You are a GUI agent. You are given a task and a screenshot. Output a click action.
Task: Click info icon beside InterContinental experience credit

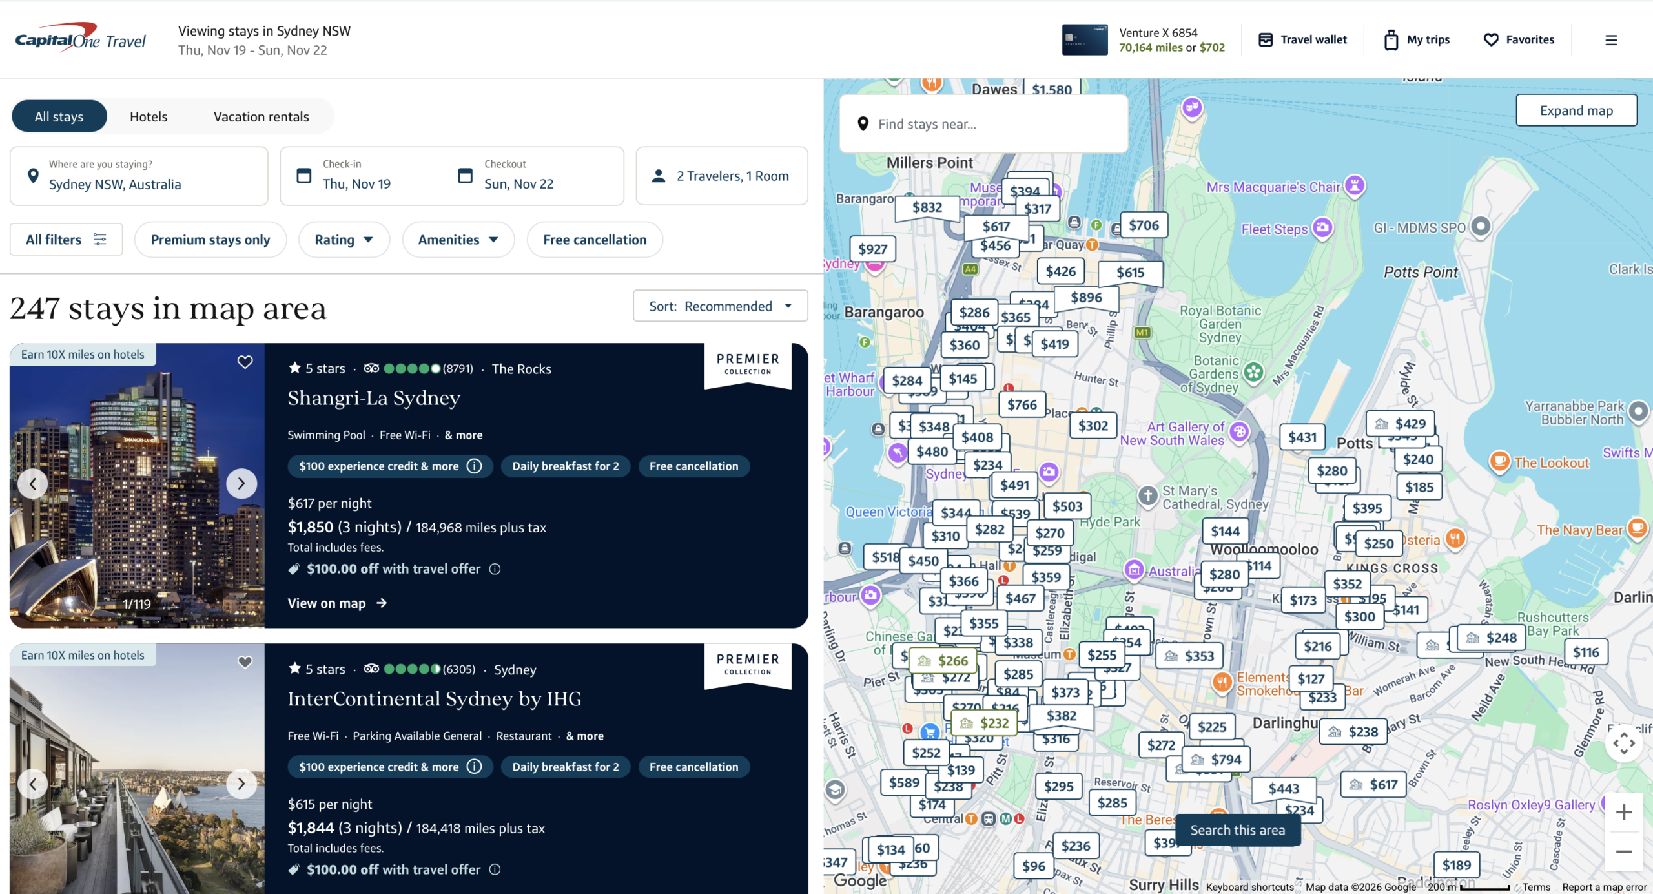pyautogui.click(x=475, y=767)
